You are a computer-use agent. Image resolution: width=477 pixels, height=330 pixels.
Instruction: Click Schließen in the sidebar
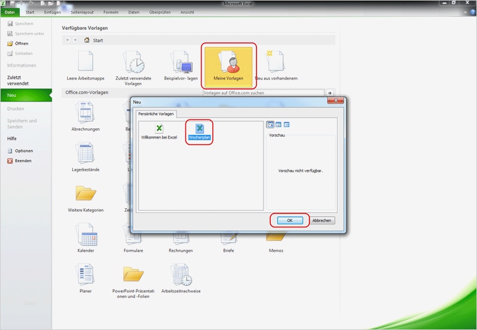pyautogui.click(x=20, y=53)
